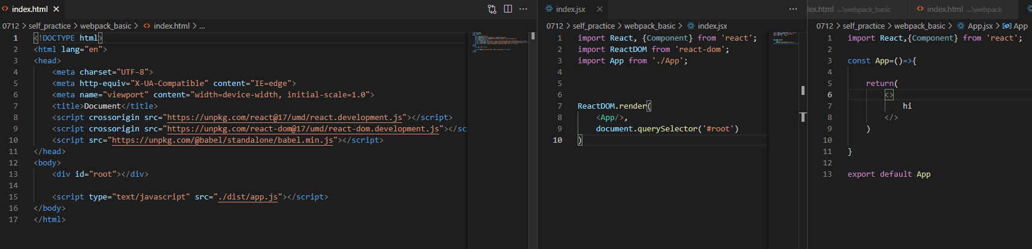
Task: Place cursor on '<!DOCTYPE html>' in index.html
Action: tap(68, 38)
